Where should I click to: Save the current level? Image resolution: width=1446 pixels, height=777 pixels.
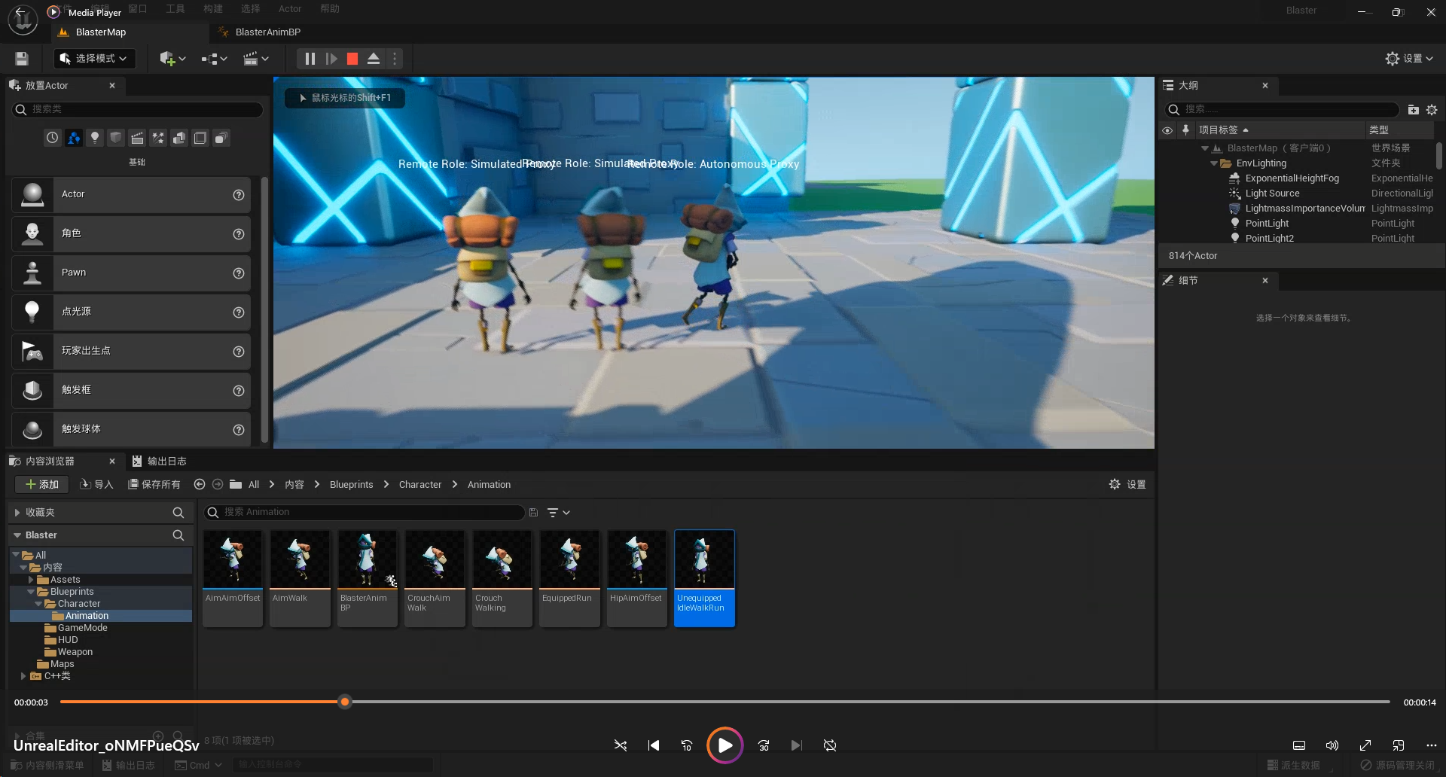tap(22, 59)
